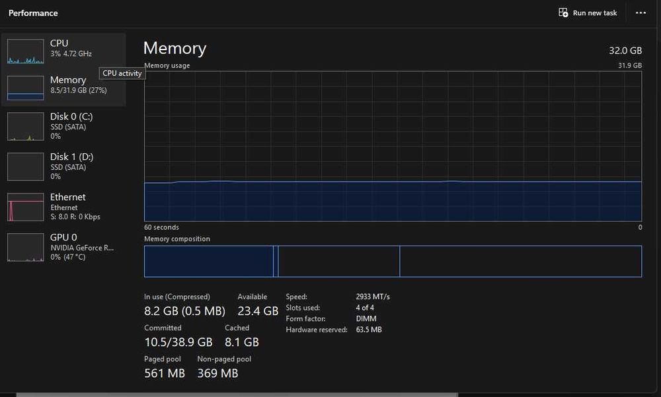The width and height of the screenshot is (661, 397).
Task: Click the 369 MB non-paged pool value
Action: click(217, 373)
